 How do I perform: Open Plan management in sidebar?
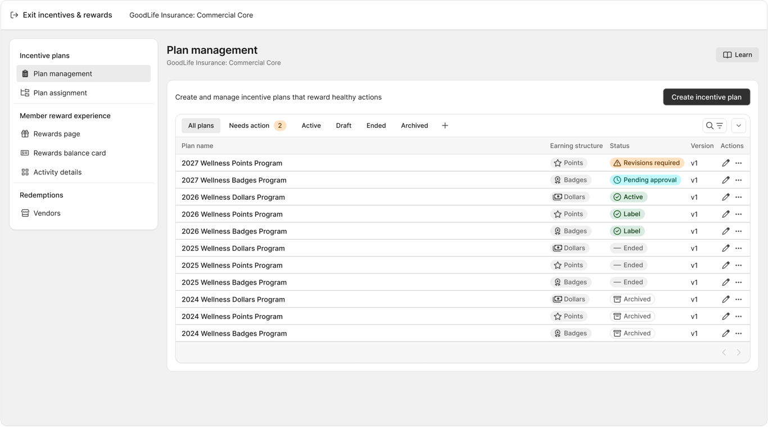pyautogui.click(x=84, y=74)
